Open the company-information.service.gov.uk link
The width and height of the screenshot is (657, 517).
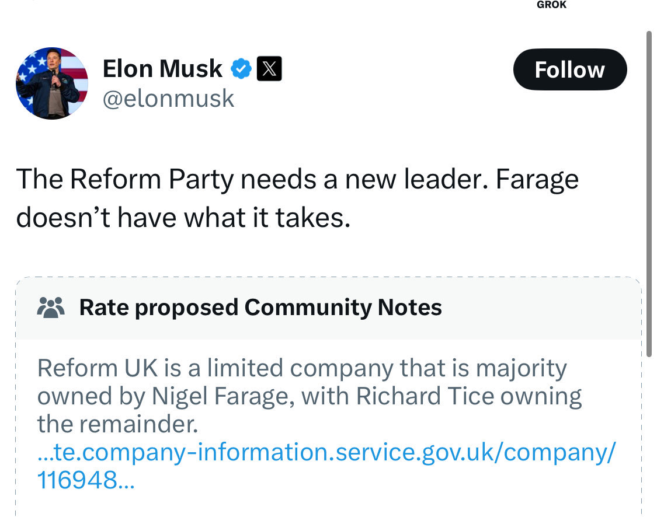click(326, 452)
